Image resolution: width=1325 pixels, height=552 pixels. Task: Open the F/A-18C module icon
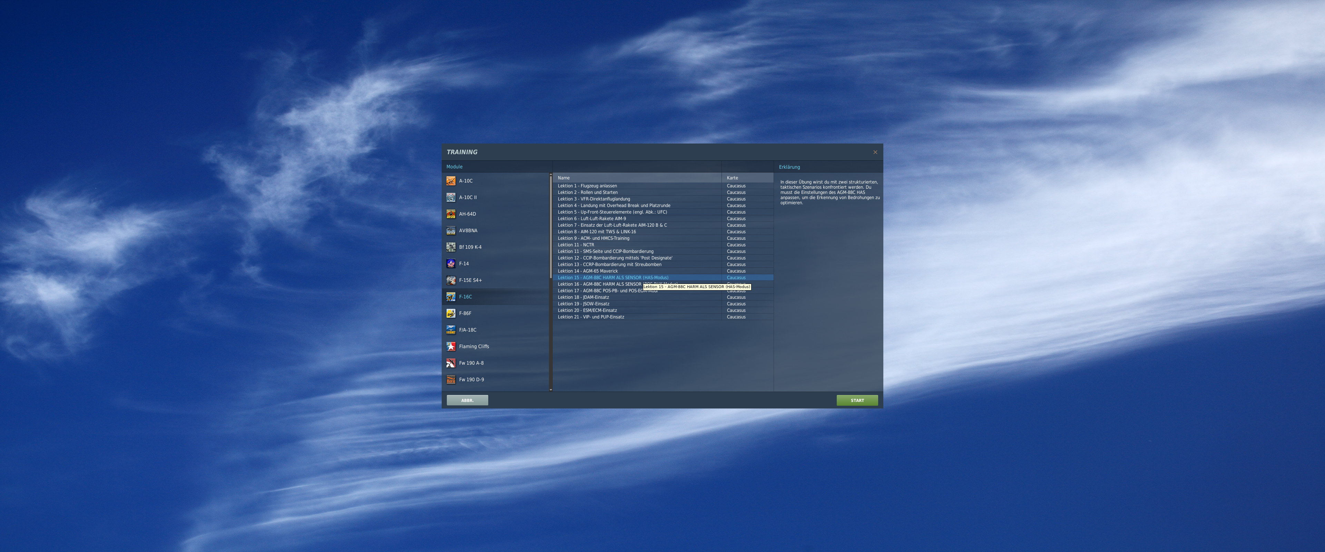(x=451, y=330)
